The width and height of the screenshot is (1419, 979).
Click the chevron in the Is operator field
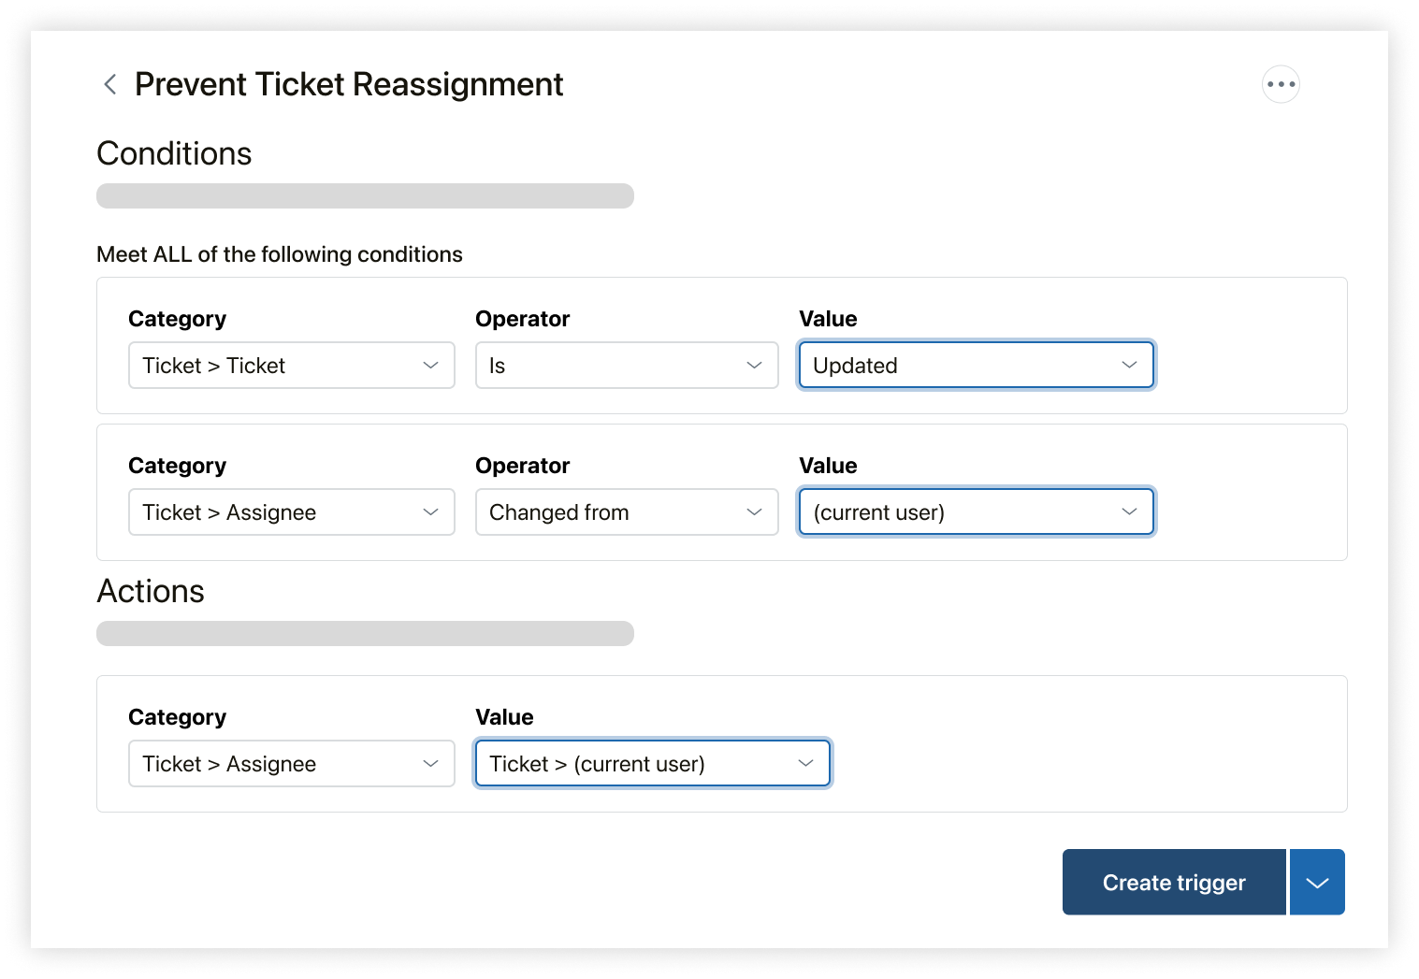click(754, 366)
